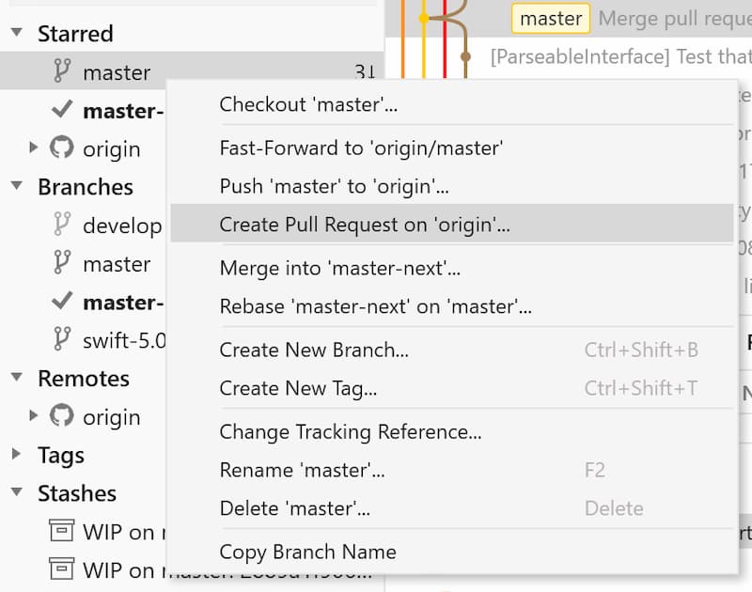Click the master label on the commit graph
The width and height of the screenshot is (752, 592).
(x=551, y=18)
